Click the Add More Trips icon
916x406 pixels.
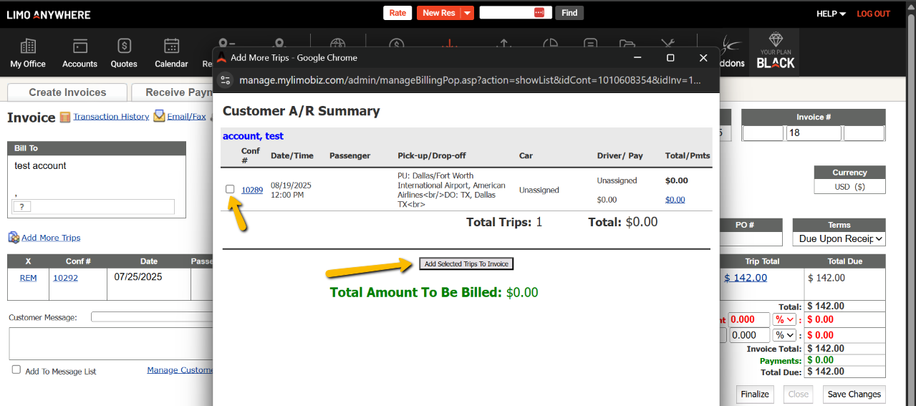pyautogui.click(x=14, y=238)
